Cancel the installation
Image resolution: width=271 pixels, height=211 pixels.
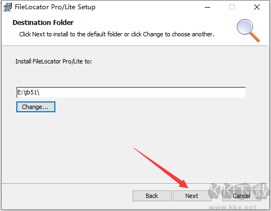point(242,196)
